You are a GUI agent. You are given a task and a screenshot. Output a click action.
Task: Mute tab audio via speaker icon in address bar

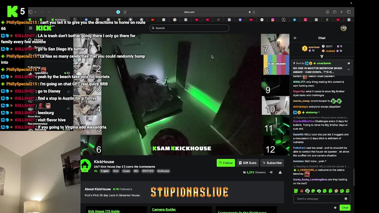tap(249, 12)
